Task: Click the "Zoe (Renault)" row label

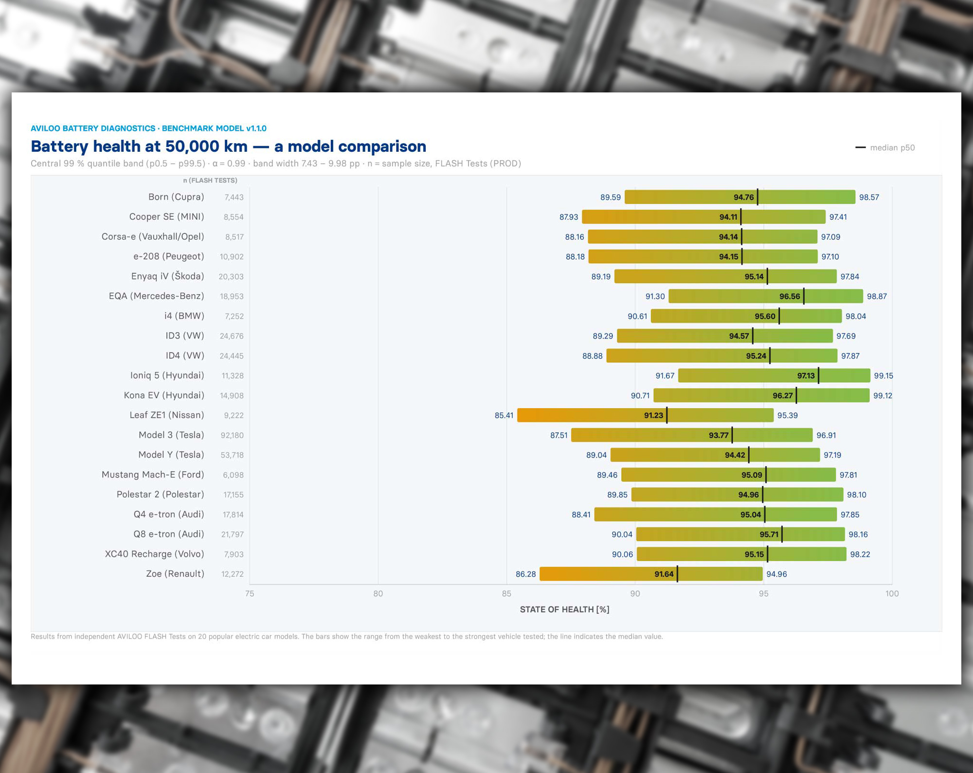Action: pyautogui.click(x=175, y=574)
